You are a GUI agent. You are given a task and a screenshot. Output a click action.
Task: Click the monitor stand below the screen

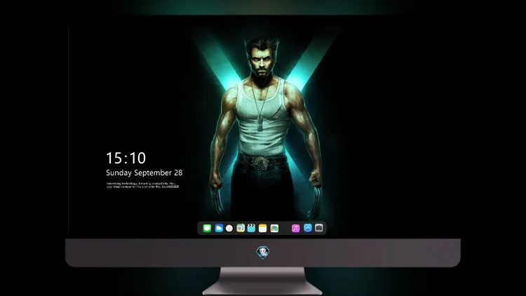pos(263,281)
